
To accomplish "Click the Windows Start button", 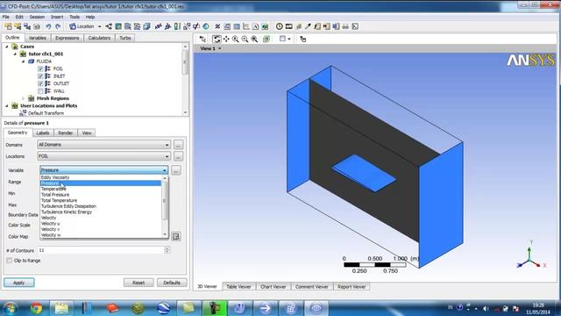I will 10,308.
